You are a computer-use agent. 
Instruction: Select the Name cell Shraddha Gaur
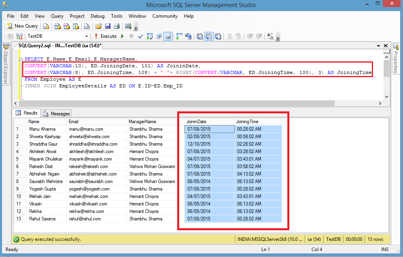click(x=47, y=144)
